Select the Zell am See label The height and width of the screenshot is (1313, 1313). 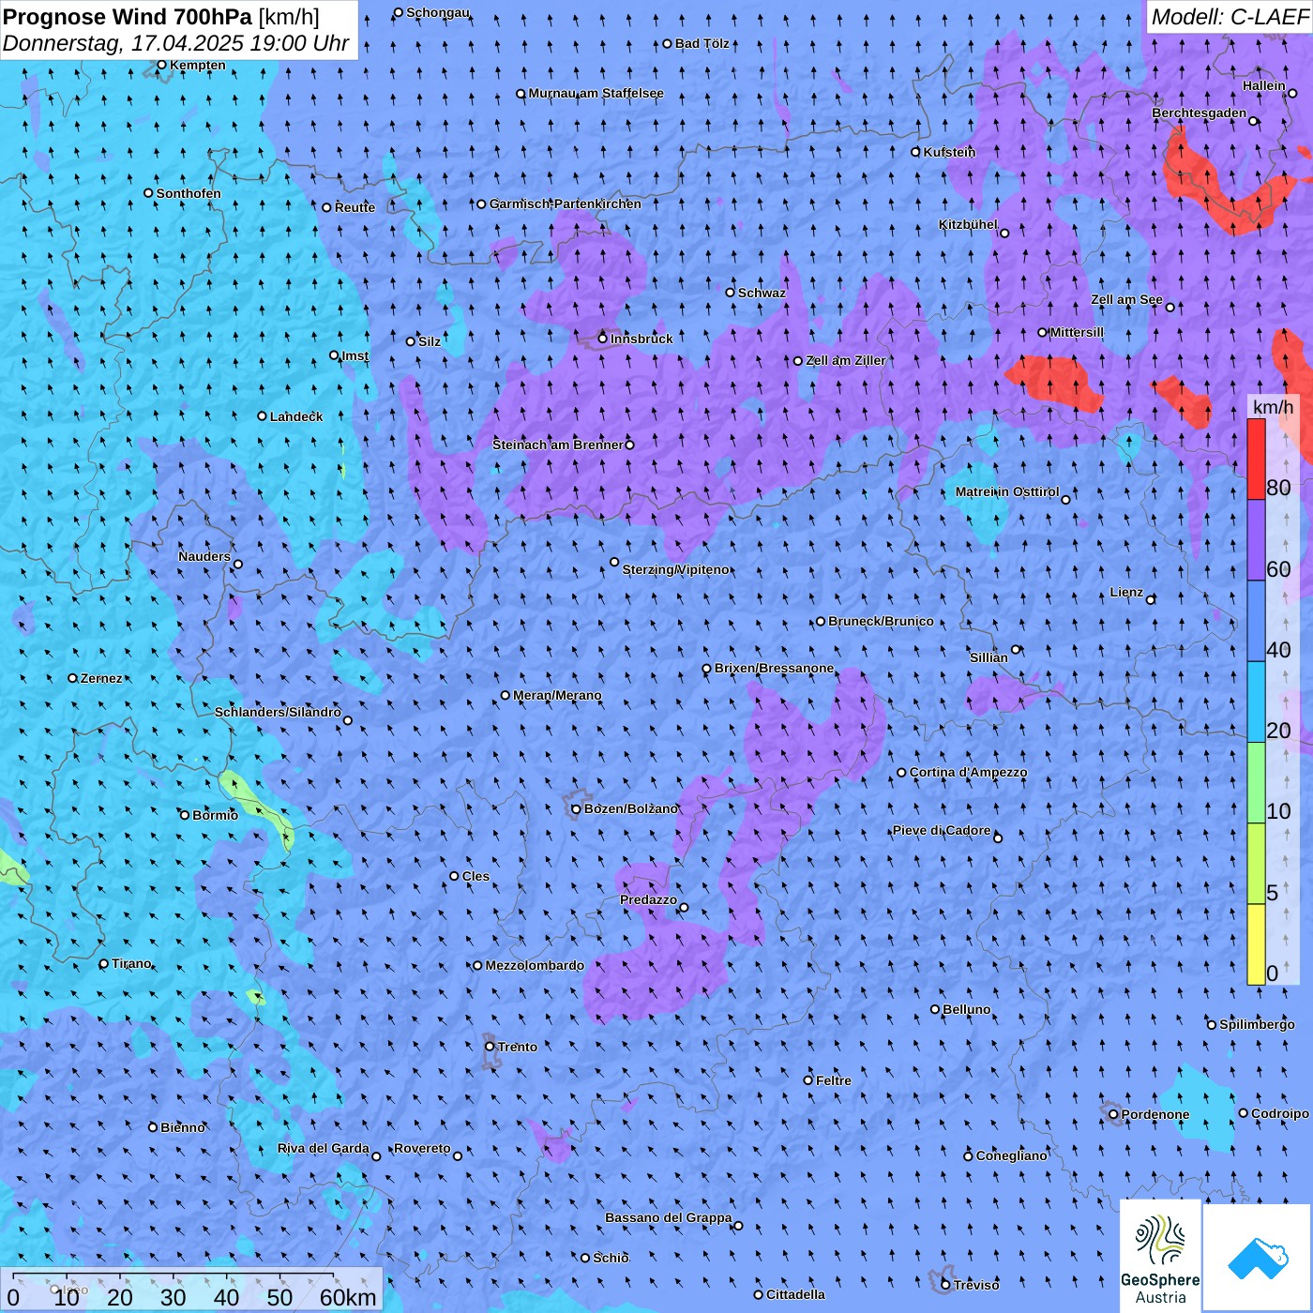(x=1126, y=300)
